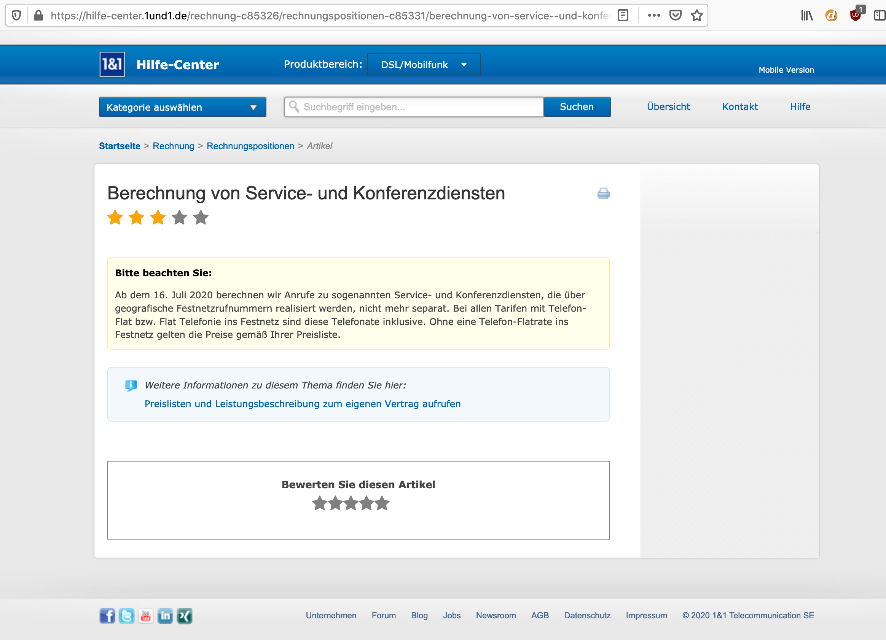
Task: Go to Übersicht navigation item
Action: tap(668, 107)
